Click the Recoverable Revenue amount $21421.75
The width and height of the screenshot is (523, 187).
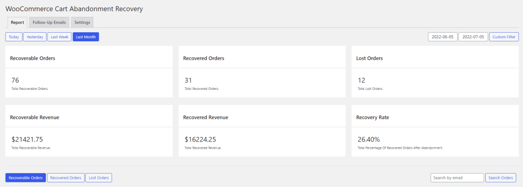27,139
